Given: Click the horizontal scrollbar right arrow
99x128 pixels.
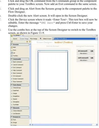Looking at the screenshot, I should pos(97,125).
